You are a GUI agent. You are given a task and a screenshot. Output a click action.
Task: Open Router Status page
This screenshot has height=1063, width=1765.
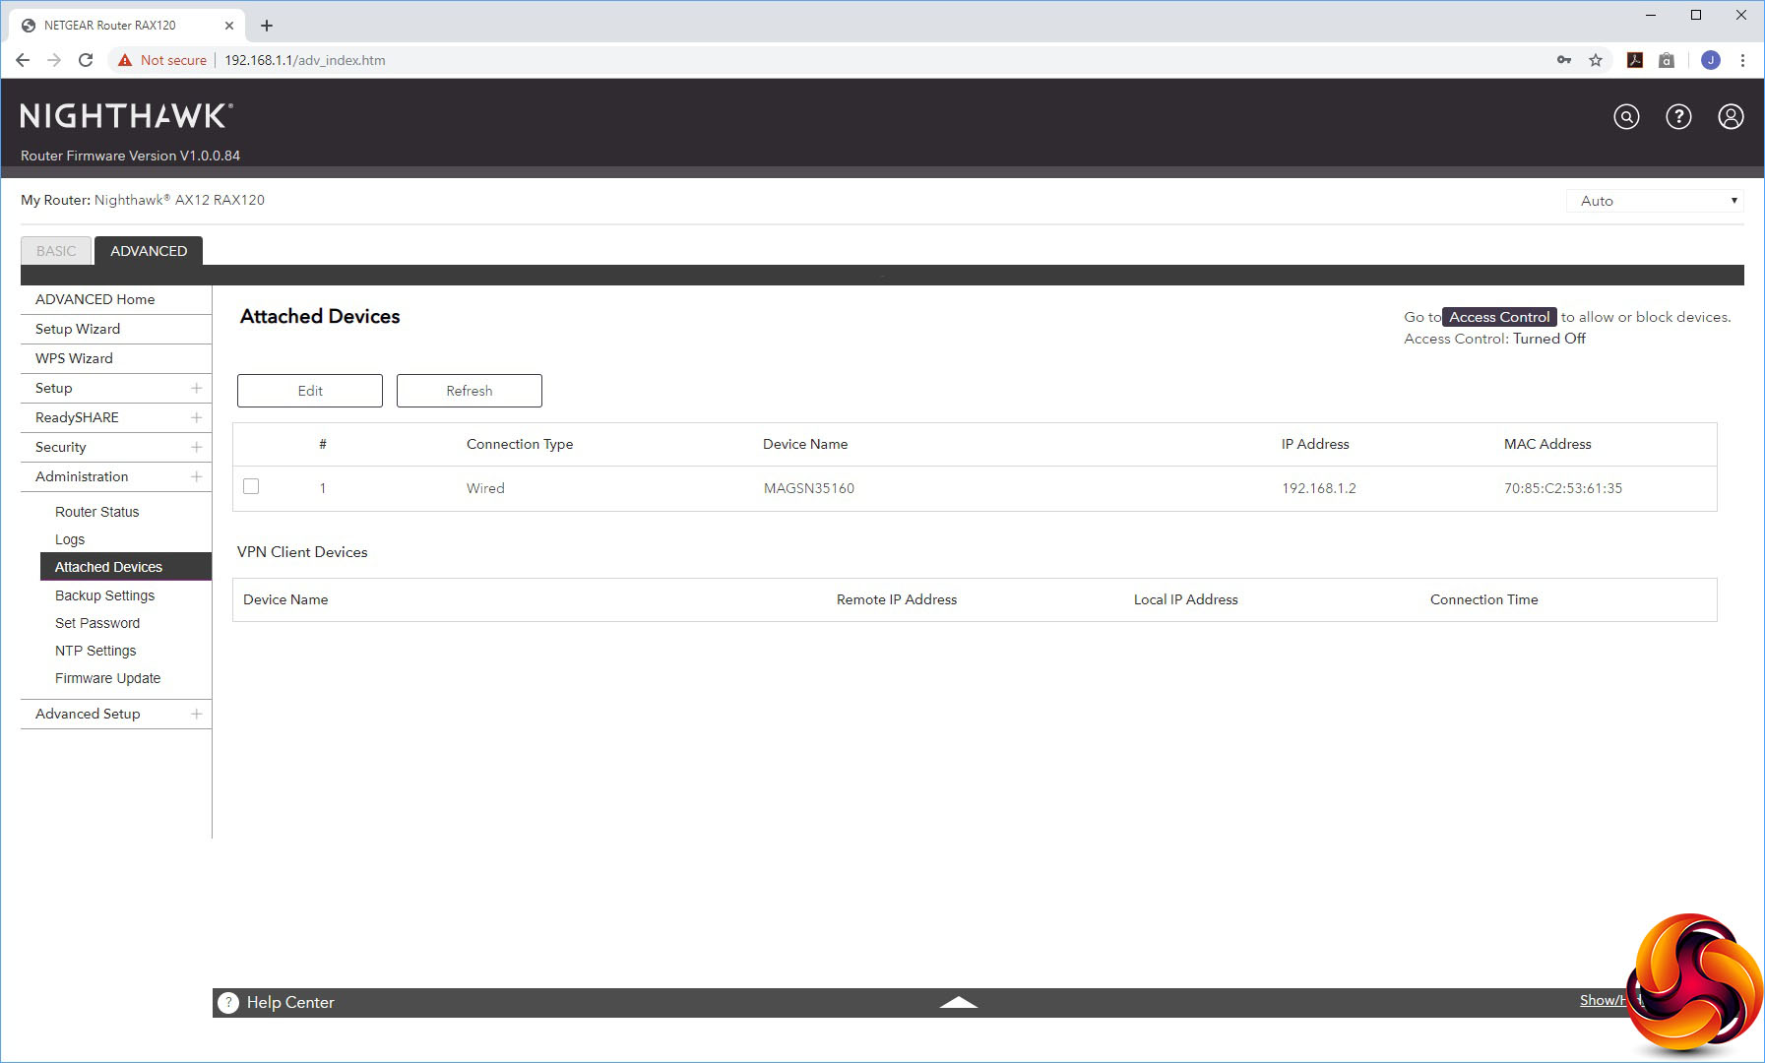coord(97,512)
